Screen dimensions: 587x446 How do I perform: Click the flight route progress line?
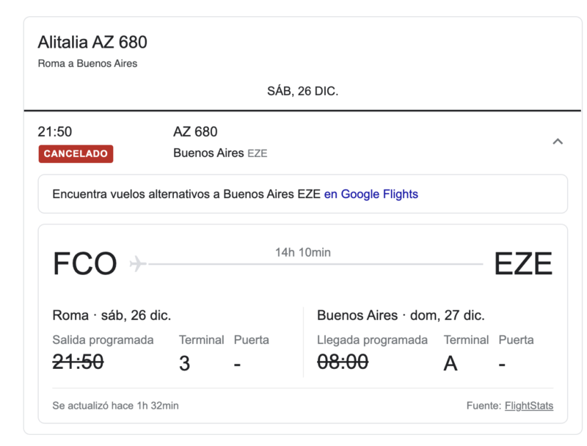[x=316, y=264]
